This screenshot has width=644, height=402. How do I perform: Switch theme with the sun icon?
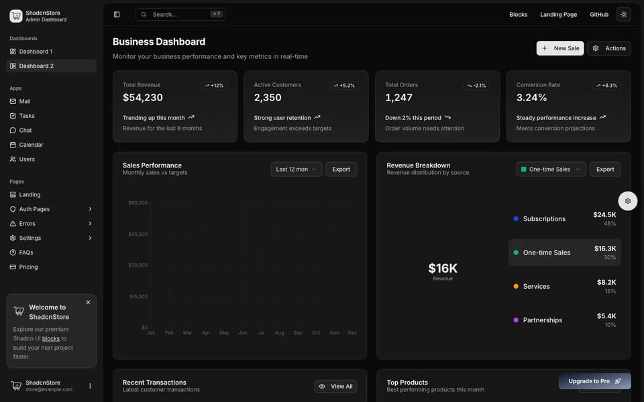623,14
